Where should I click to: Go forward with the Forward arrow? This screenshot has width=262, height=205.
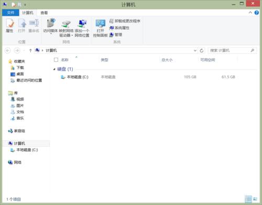(17, 50)
